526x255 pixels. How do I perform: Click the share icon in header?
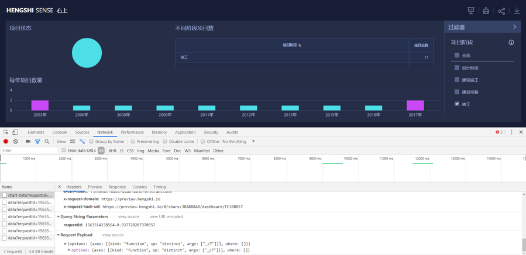(x=501, y=11)
